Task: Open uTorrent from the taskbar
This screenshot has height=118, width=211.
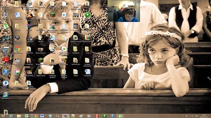Action: pyautogui.click(x=120, y=116)
